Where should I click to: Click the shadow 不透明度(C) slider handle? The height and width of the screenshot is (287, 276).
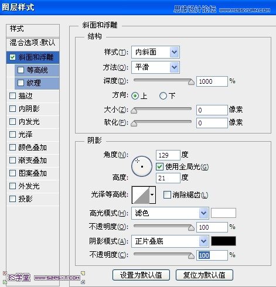(191, 256)
